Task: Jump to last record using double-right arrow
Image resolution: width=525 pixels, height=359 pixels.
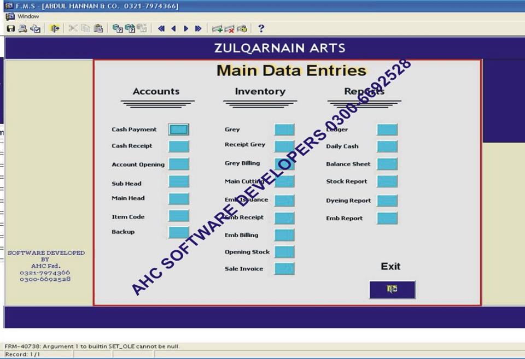Action: 198,28
